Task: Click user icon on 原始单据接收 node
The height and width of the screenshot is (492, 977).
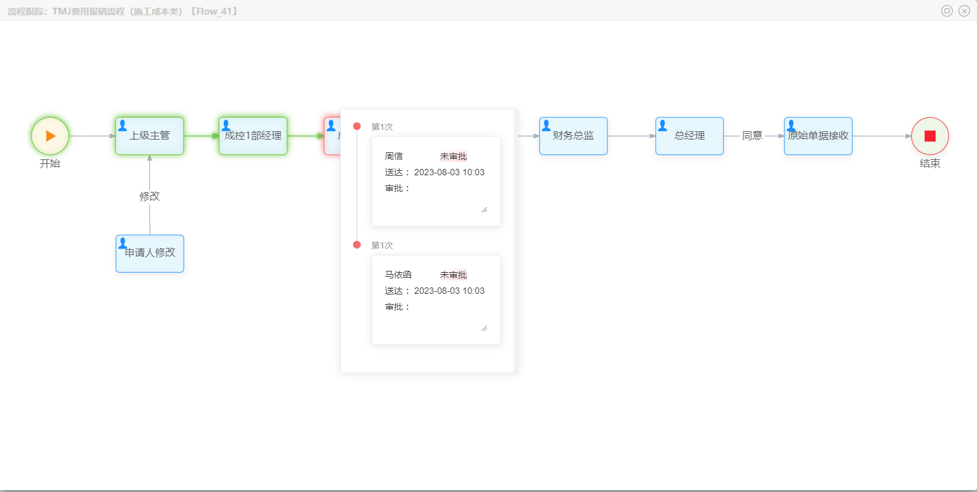Action: (x=791, y=126)
